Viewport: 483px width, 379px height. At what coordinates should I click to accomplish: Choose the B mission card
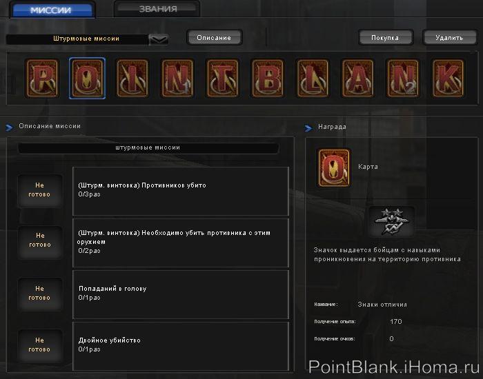(268, 79)
